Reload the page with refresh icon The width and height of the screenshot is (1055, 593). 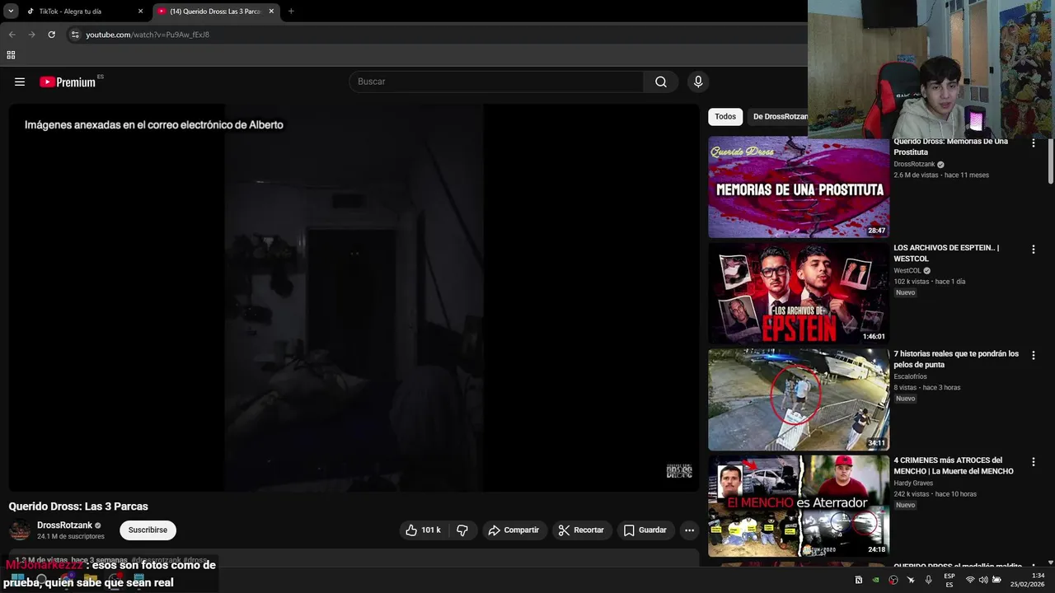click(x=51, y=35)
